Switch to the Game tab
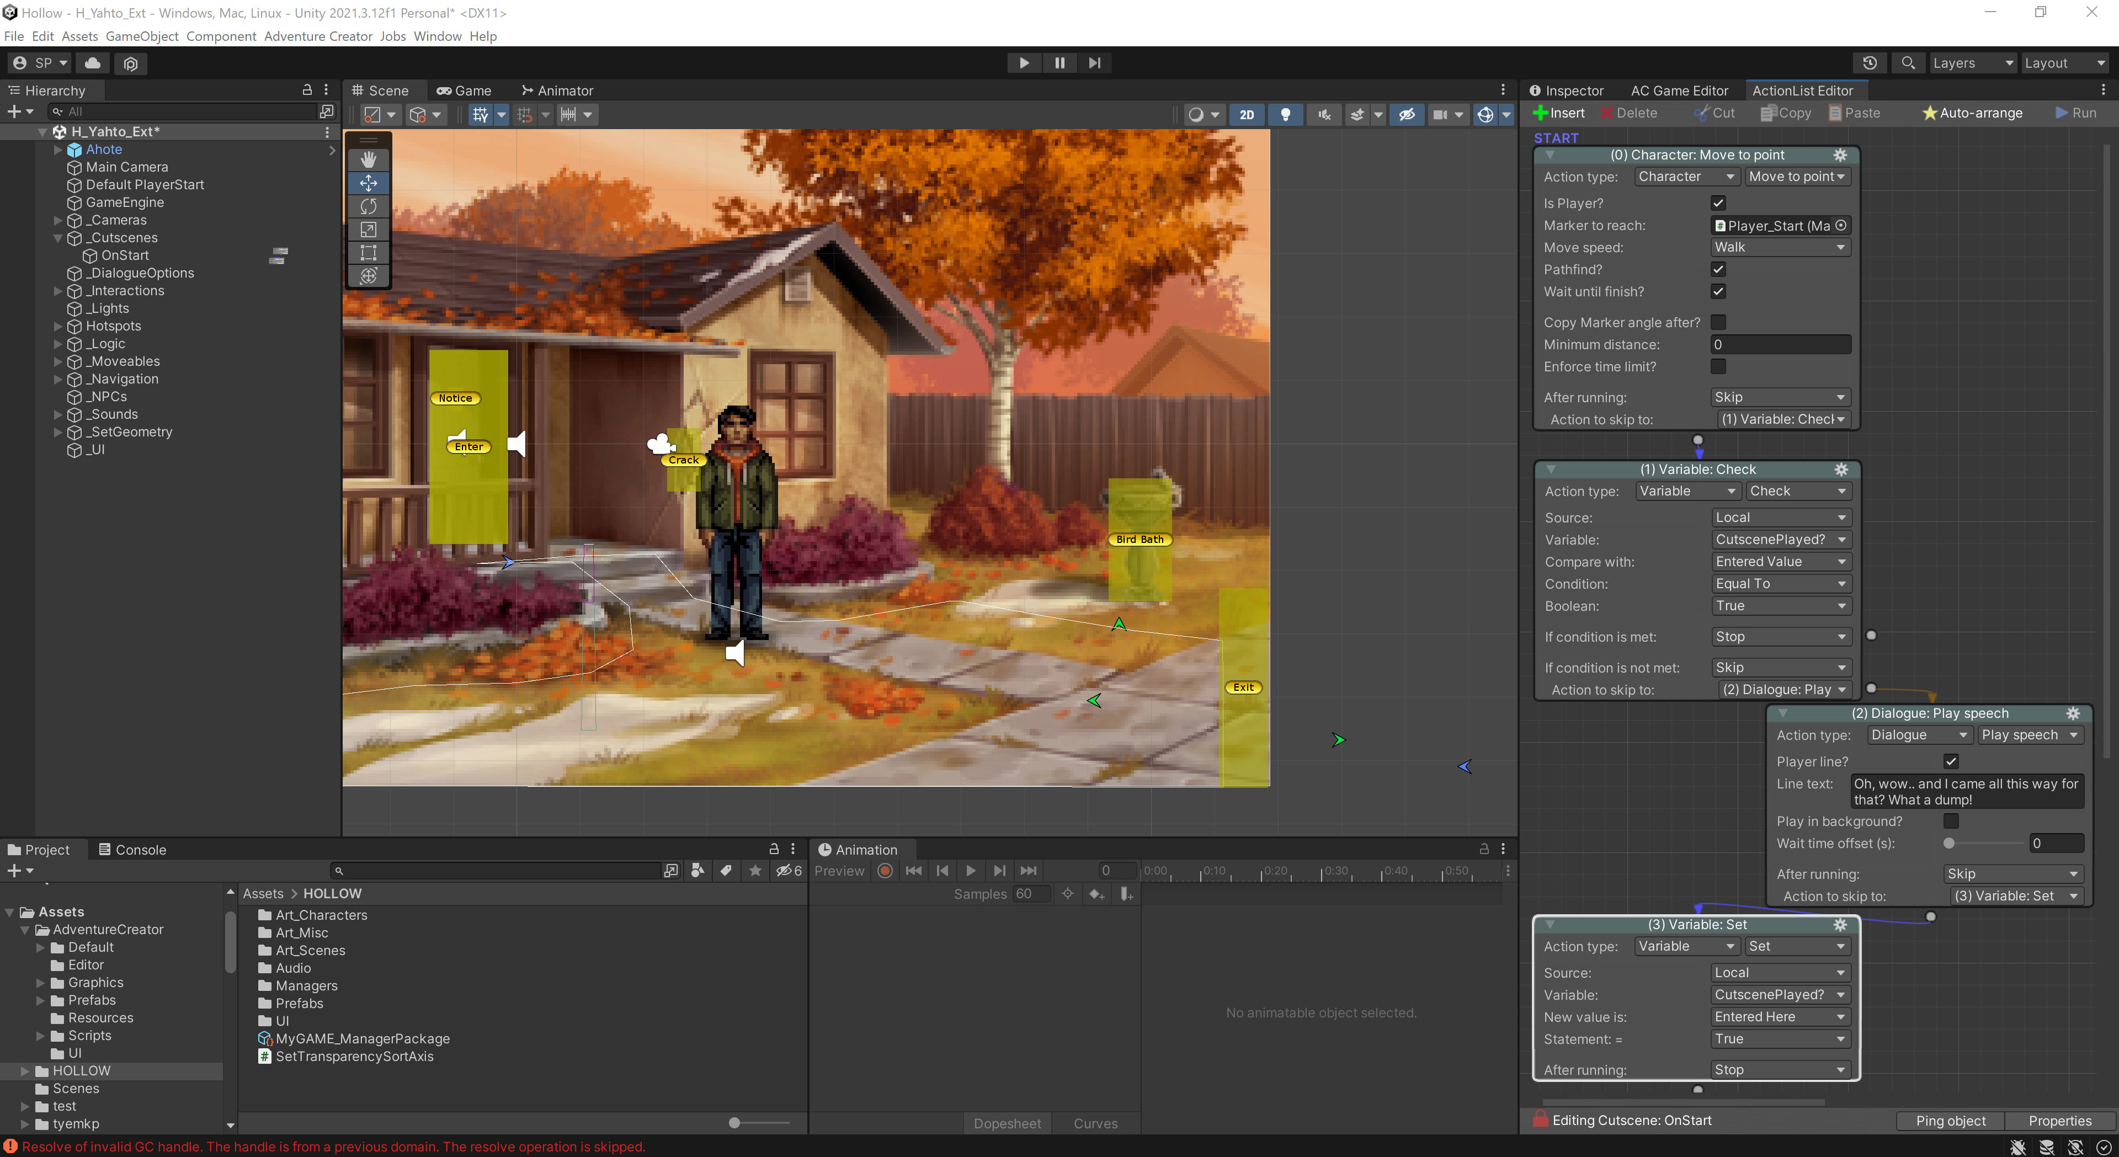The image size is (2119, 1157). (464, 90)
